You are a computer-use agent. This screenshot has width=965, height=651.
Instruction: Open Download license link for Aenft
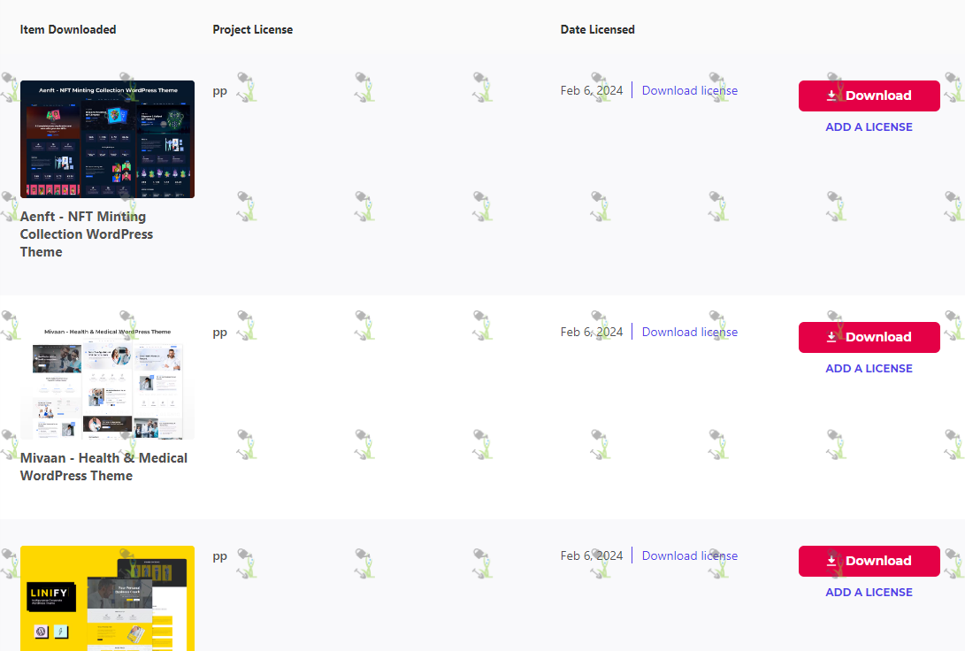coord(689,90)
